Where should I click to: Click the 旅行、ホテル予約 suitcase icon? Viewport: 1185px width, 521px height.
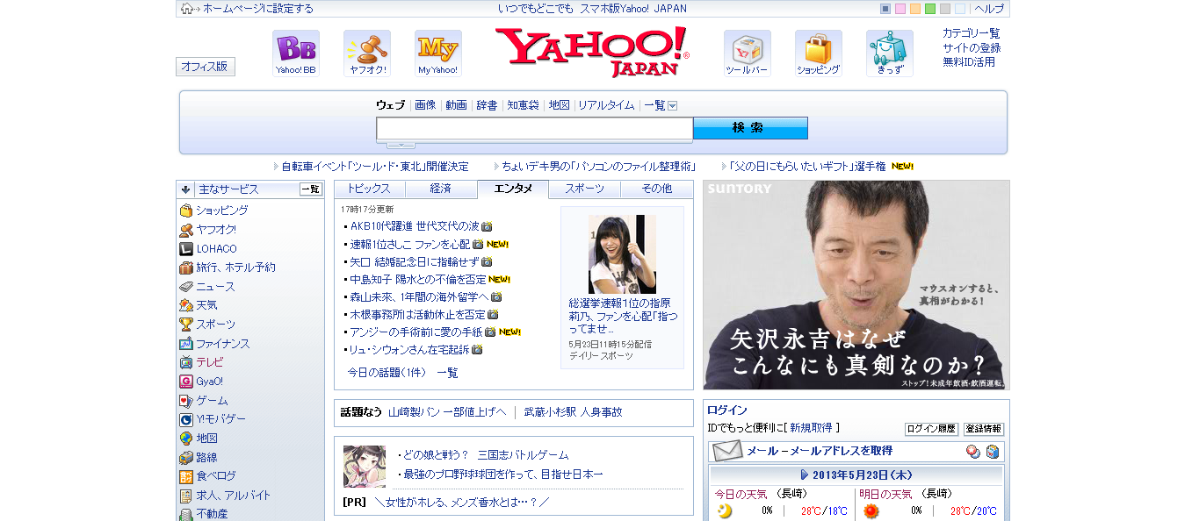click(186, 268)
